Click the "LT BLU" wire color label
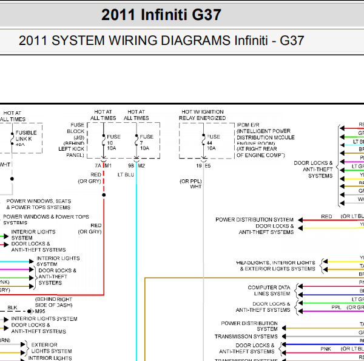Screen dimensions: 364x361 (x=126, y=174)
